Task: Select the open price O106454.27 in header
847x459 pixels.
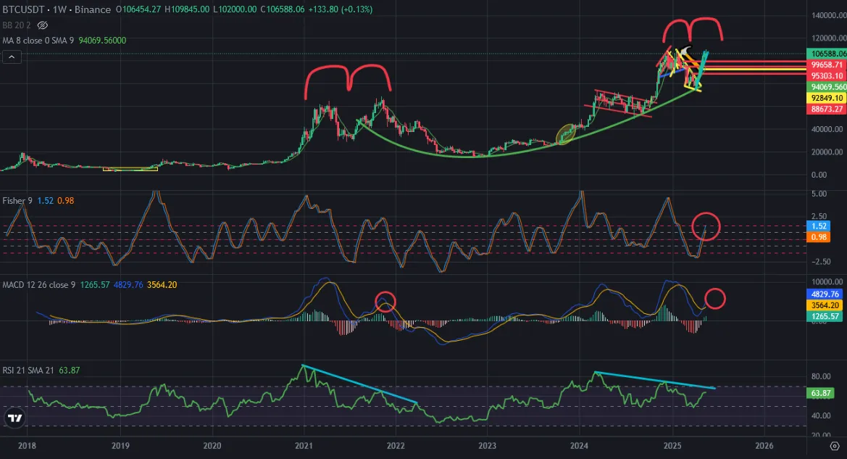Action: coord(138,9)
